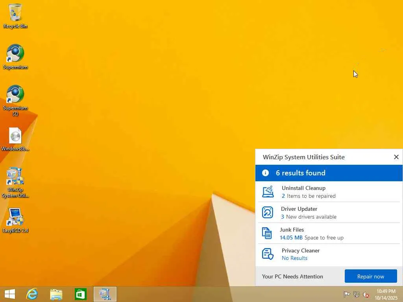
Task: Click '14.05 MB Space to free up' text
Action: tap(312, 238)
